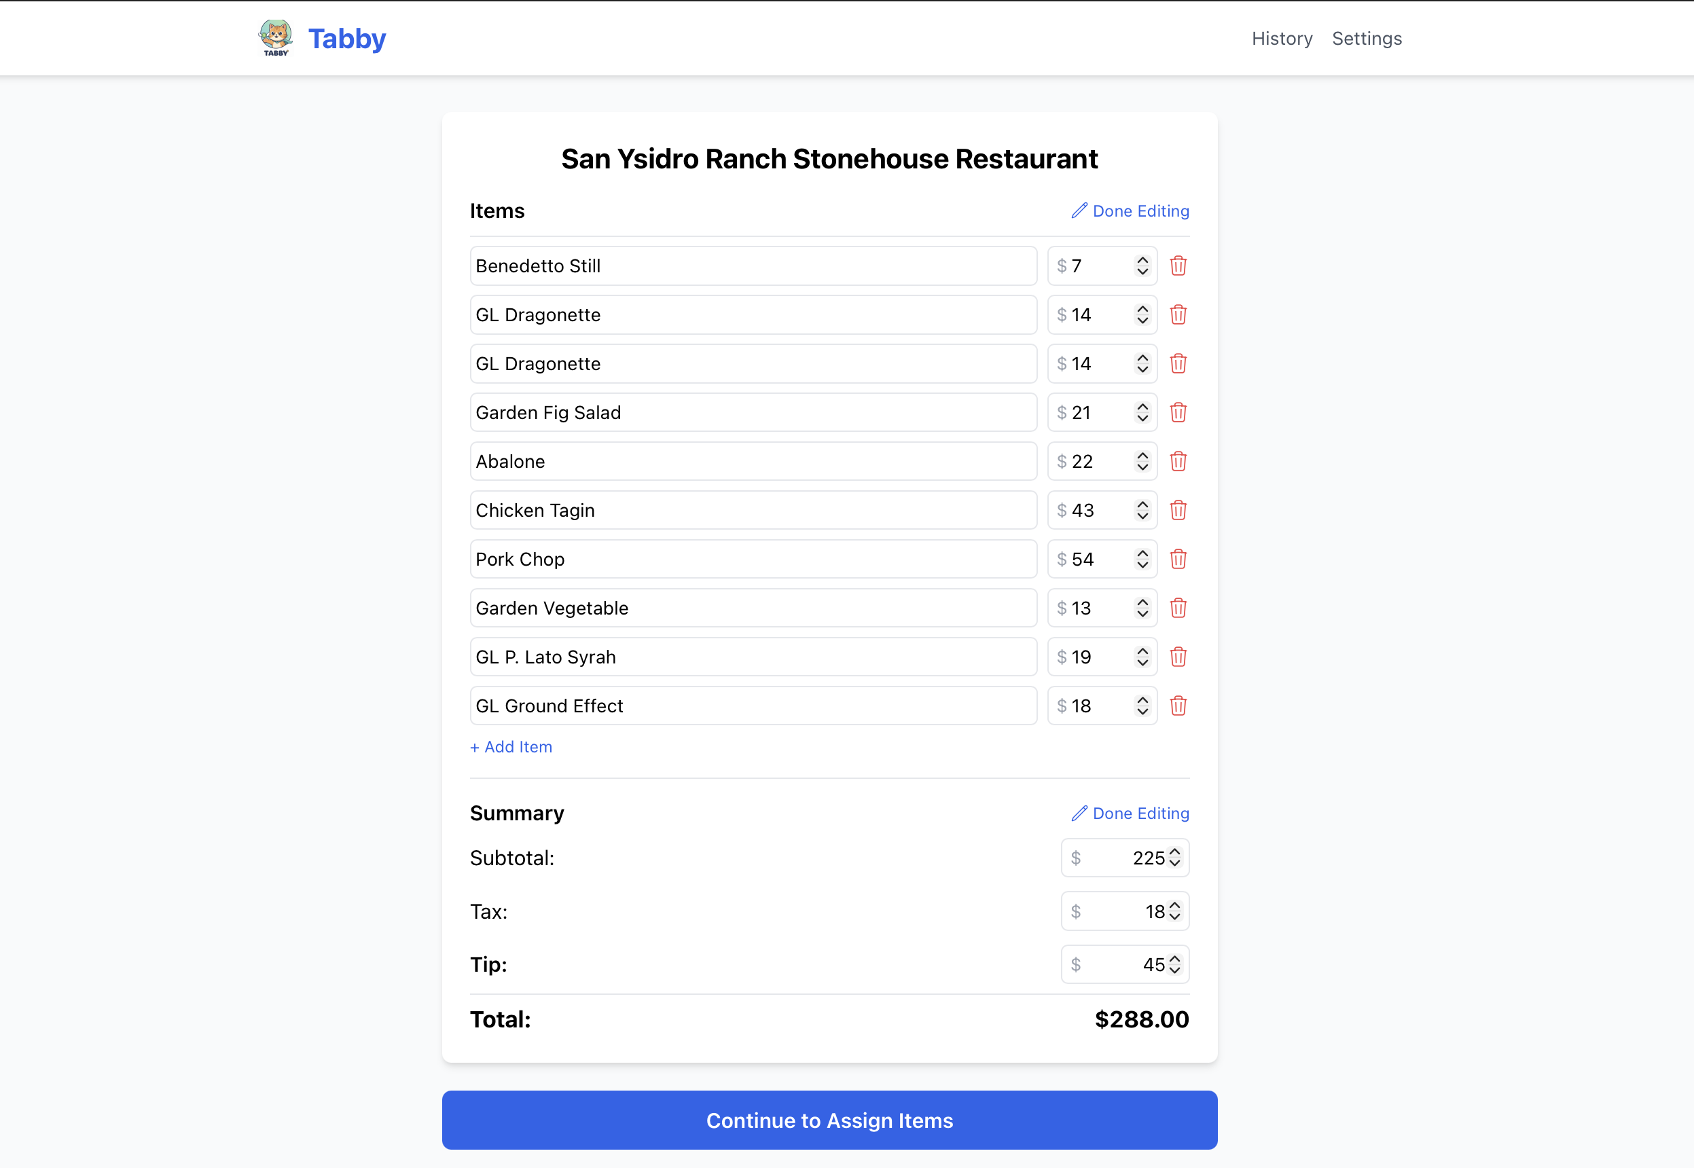Image resolution: width=1694 pixels, height=1168 pixels.
Task: Click Continue to Assign Items
Action: (829, 1120)
